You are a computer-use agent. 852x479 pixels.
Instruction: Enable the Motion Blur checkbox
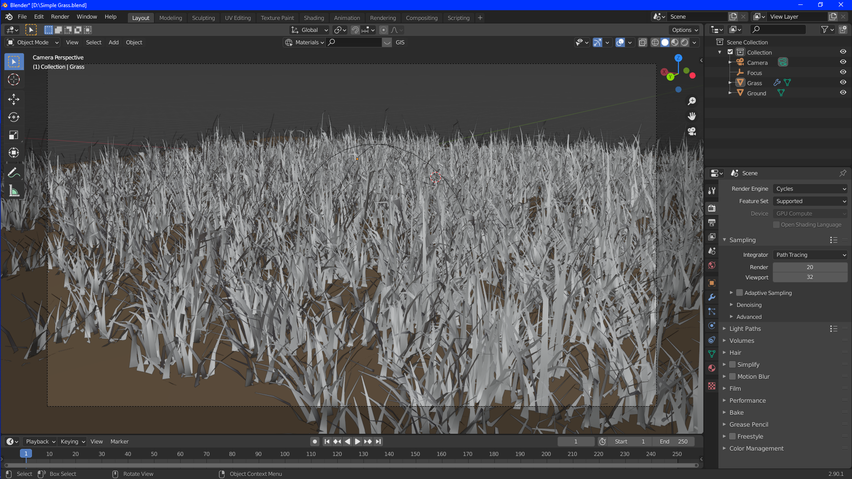[732, 377]
